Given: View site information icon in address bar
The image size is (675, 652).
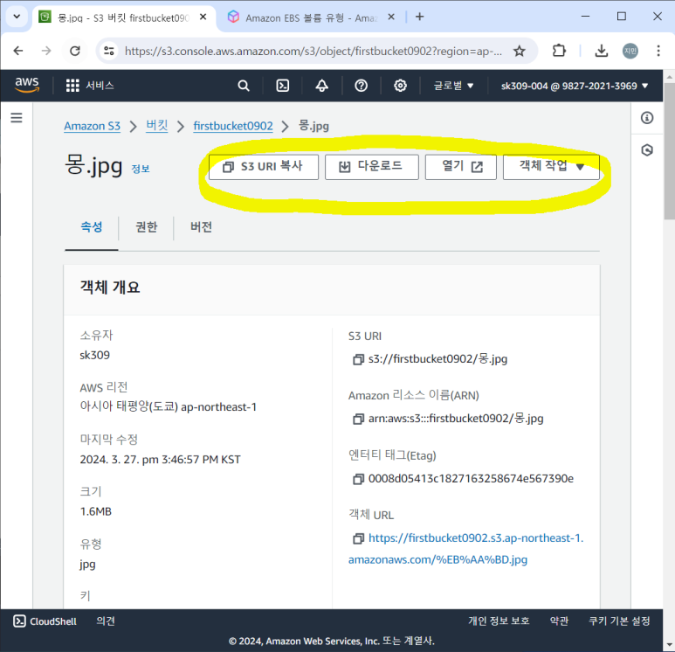Looking at the screenshot, I should coord(109,51).
